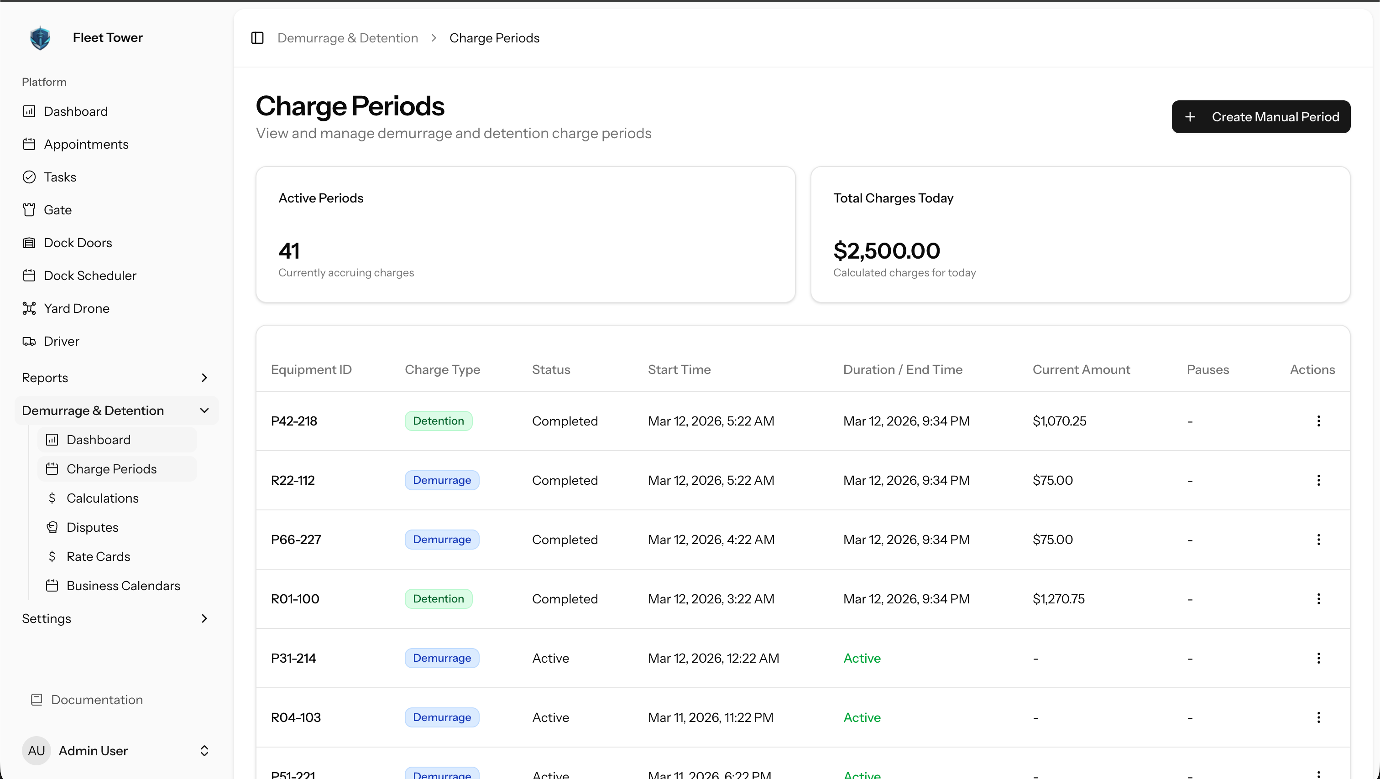
Task: Select Rate Cards submenu item
Action: 98,557
